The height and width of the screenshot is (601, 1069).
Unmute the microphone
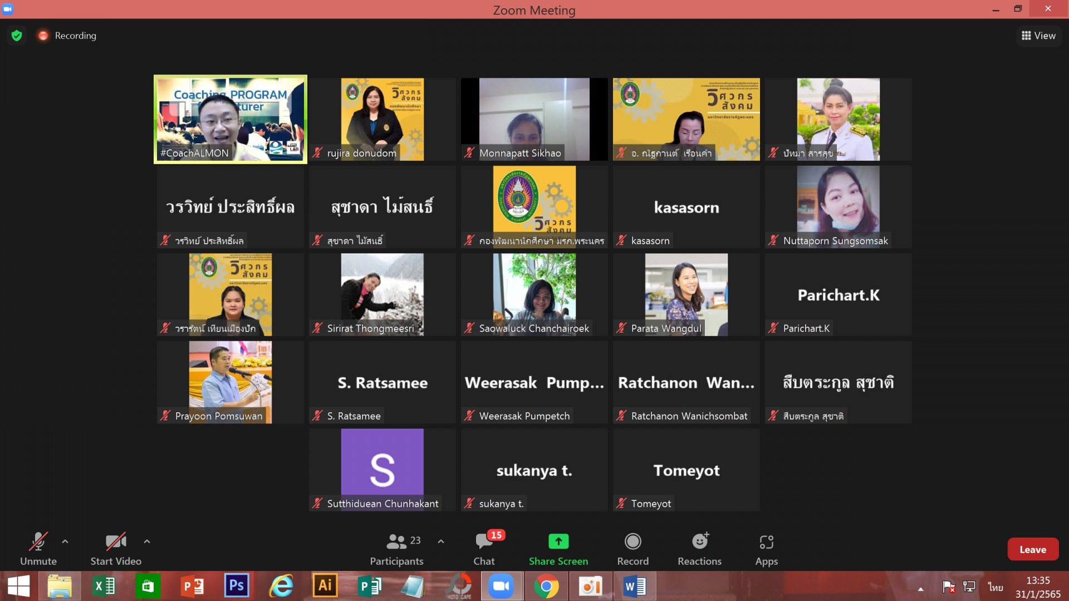pos(38,549)
